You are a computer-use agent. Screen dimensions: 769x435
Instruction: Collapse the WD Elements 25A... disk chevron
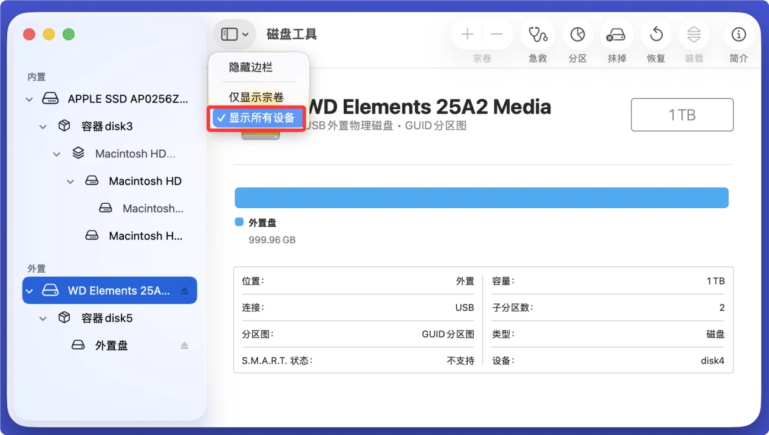29,291
